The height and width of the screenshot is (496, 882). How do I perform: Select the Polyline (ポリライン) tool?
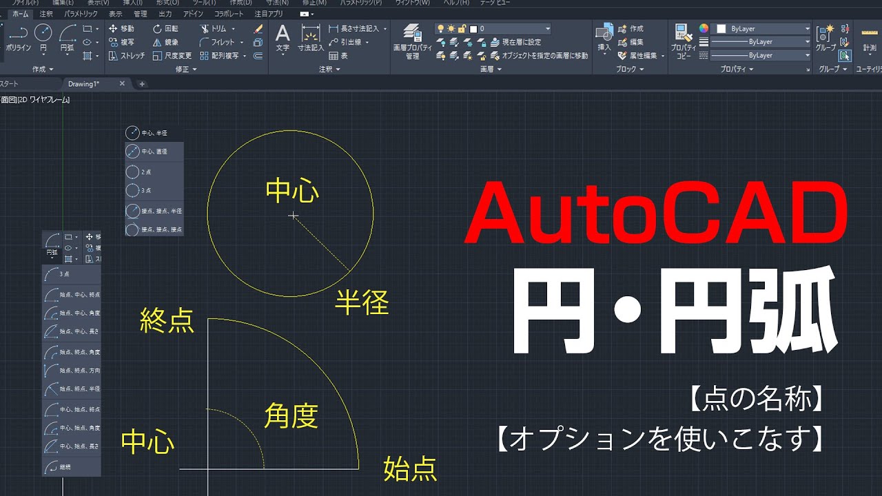coord(18,39)
